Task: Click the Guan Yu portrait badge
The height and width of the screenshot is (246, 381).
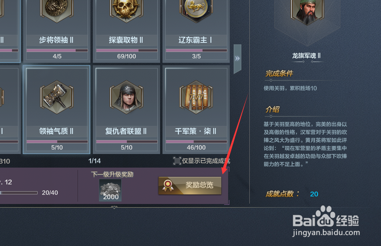Action: (x=307, y=12)
